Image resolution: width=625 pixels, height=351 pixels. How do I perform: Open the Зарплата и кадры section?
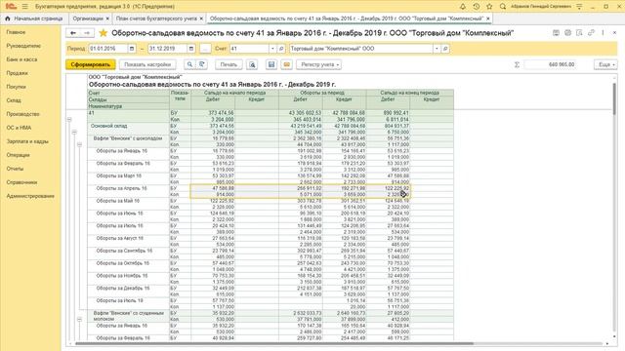[x=27, y=141]
